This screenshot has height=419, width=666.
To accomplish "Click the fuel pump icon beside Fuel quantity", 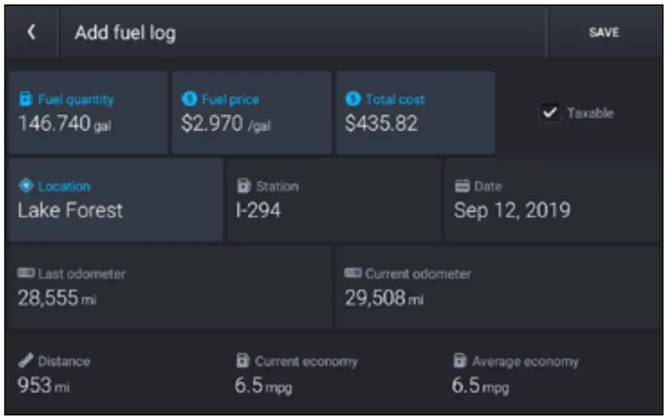I will click(26, 99).
